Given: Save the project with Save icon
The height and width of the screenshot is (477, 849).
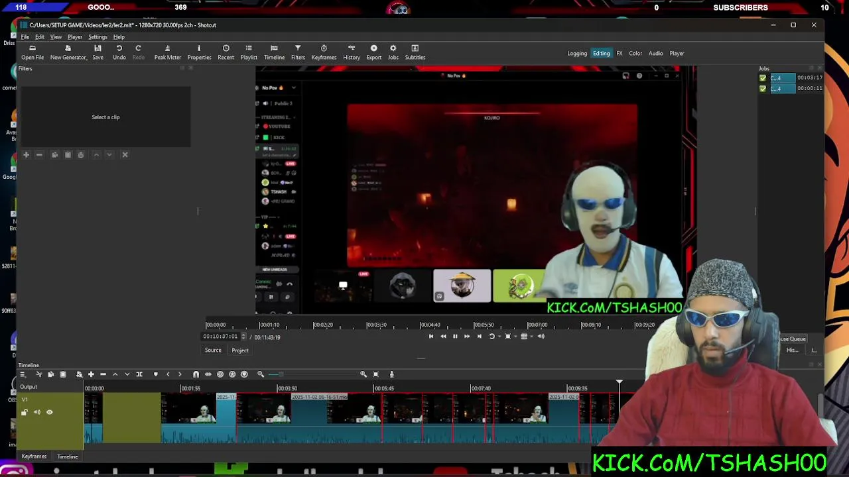Looking at the screenshot, I should tap(98, 52).
